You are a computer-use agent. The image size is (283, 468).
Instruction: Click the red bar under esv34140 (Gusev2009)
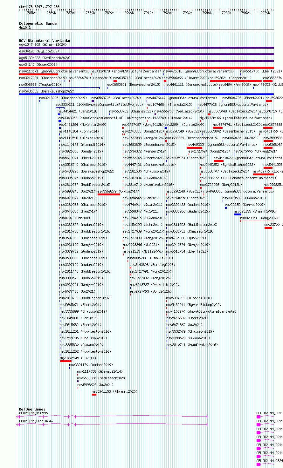coord(146,68)
